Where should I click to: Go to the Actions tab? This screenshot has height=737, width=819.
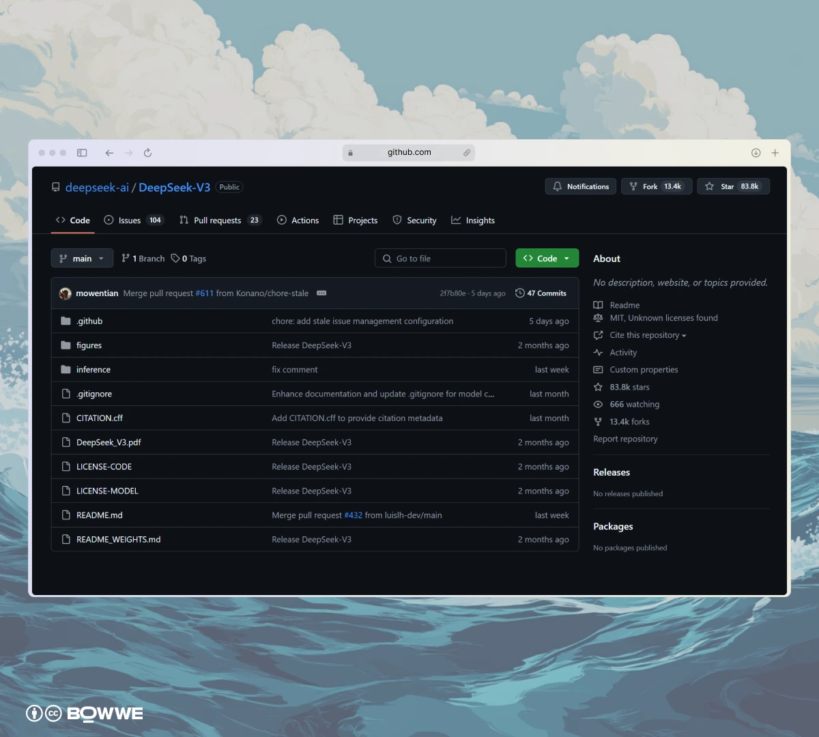(298, 220)
